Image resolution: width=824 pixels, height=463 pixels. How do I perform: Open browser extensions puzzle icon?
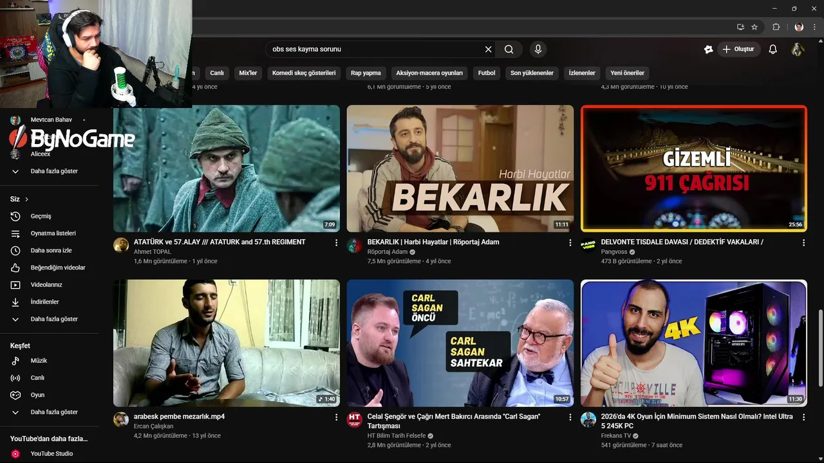[776, 27]
